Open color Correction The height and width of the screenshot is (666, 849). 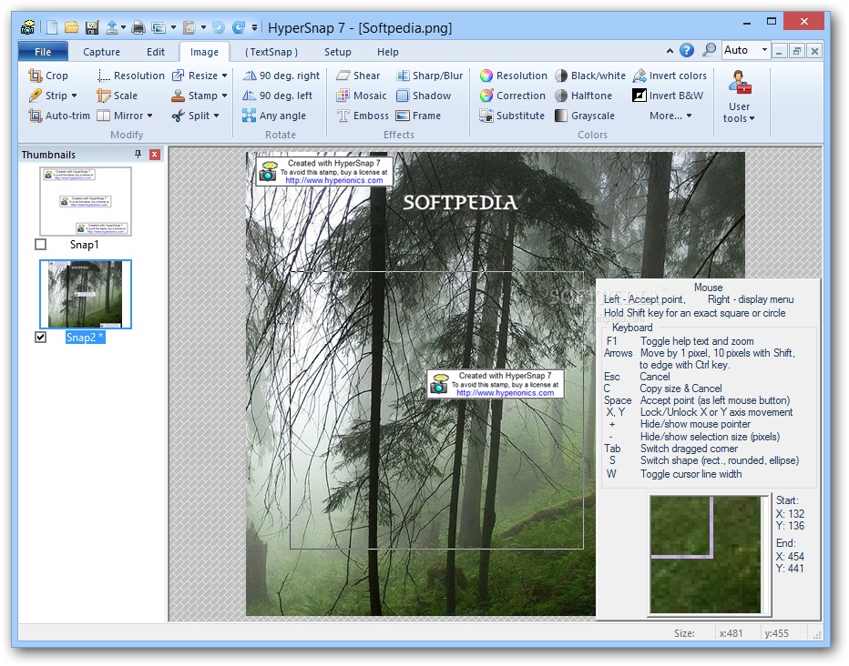click(x=512, y=96)
